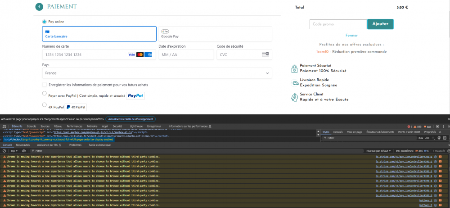Click the device toolbar toggle icon
This screenshot has height=208, width=450.
(x=4, y=127)
